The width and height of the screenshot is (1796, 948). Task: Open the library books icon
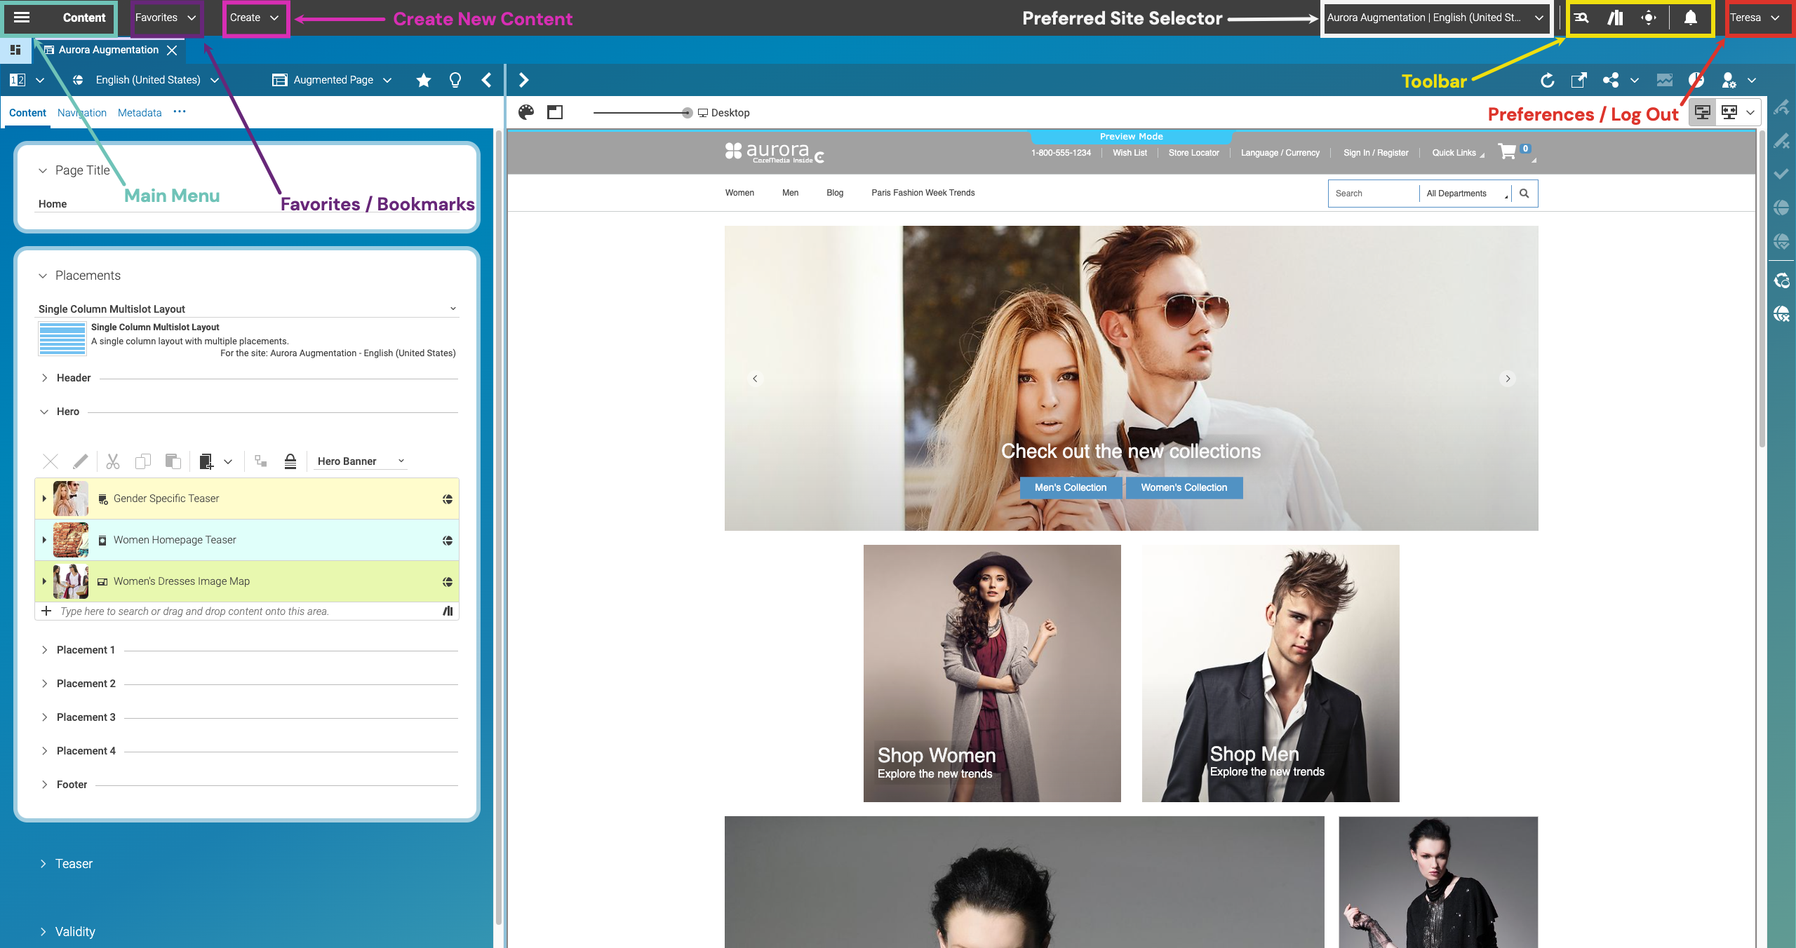coord(1615,18)
